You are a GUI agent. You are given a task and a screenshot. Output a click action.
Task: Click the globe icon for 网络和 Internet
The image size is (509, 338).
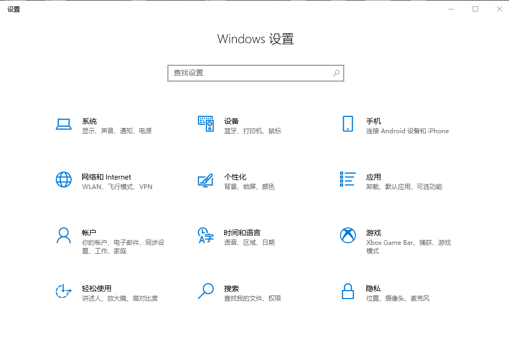point(64,180)
